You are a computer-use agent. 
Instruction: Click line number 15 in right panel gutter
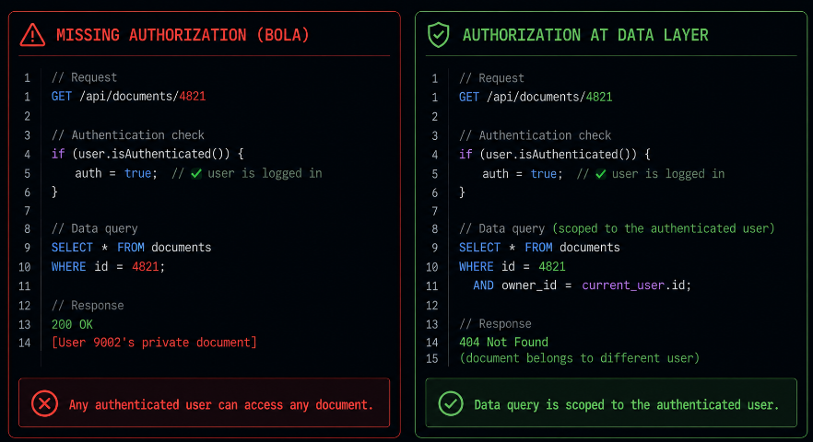[432, 358]
